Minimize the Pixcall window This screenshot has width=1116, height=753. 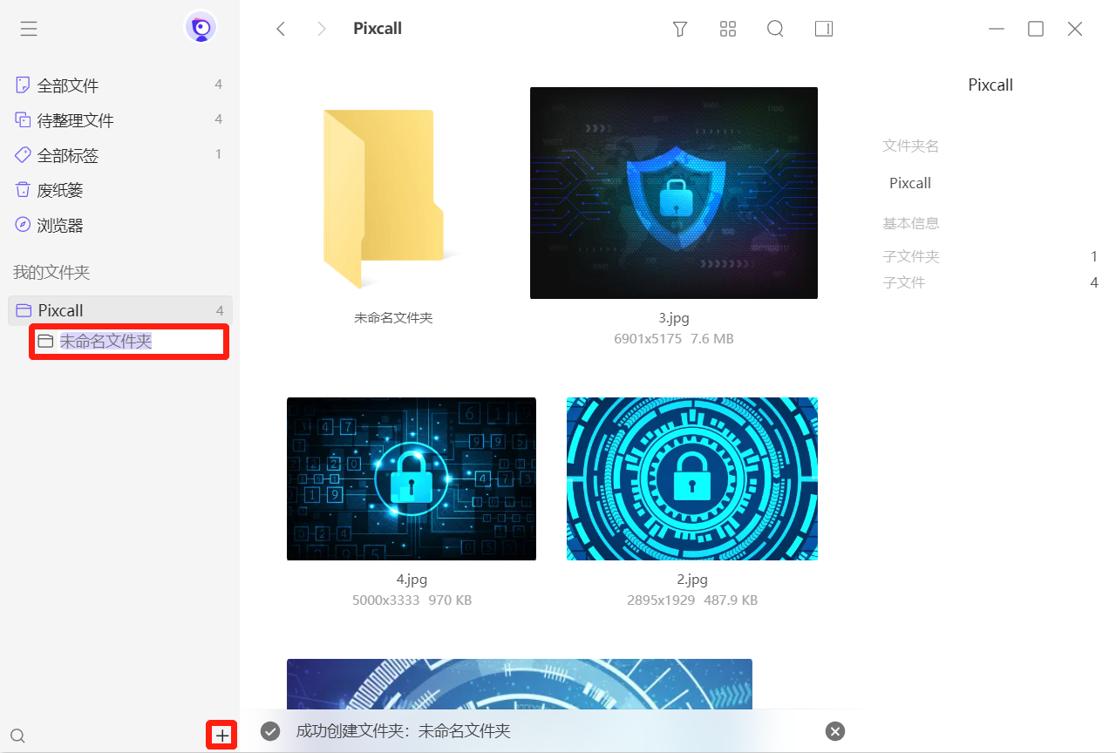click(997, 29)
